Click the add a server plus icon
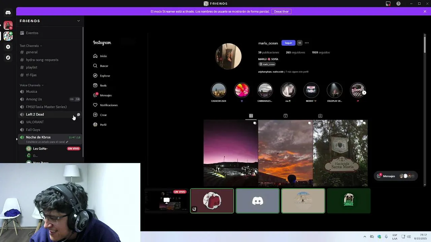This screenshot has height=242, width=431. 8,47
